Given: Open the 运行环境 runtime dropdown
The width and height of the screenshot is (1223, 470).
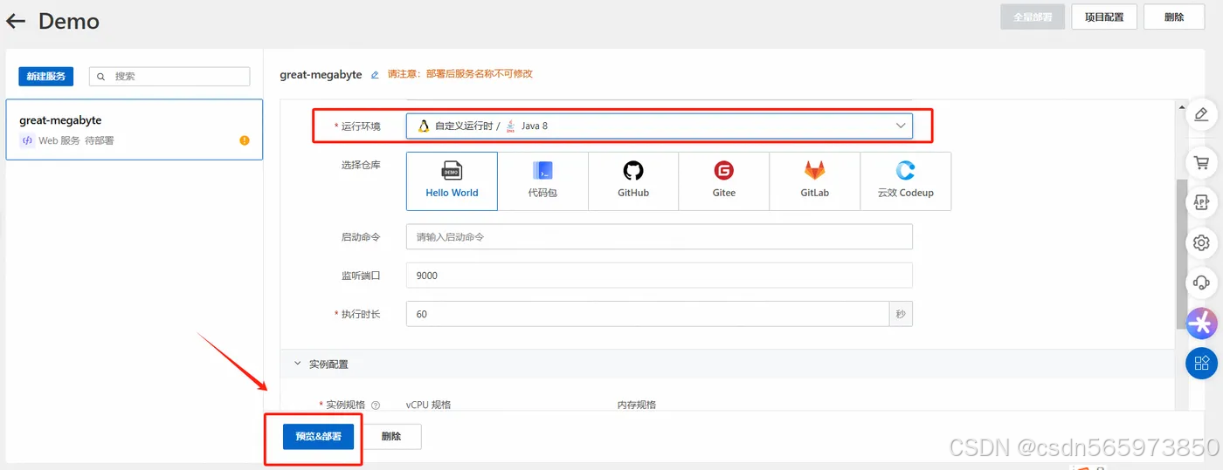Looking at the screenshot, I should coord(660,126).
